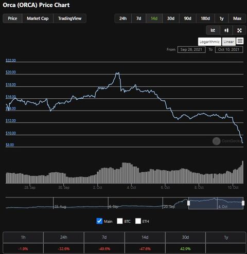Uncheck the Main series checkbox
Image resolution: width=247 pixels, height=254 pixels.
(99, 221)
